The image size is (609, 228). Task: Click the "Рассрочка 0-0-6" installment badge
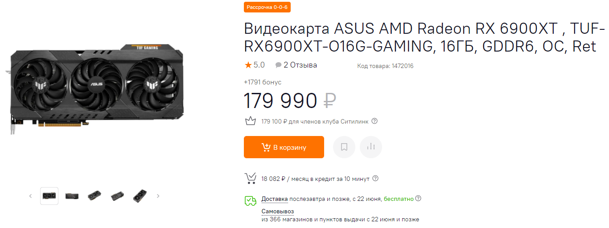267,7
